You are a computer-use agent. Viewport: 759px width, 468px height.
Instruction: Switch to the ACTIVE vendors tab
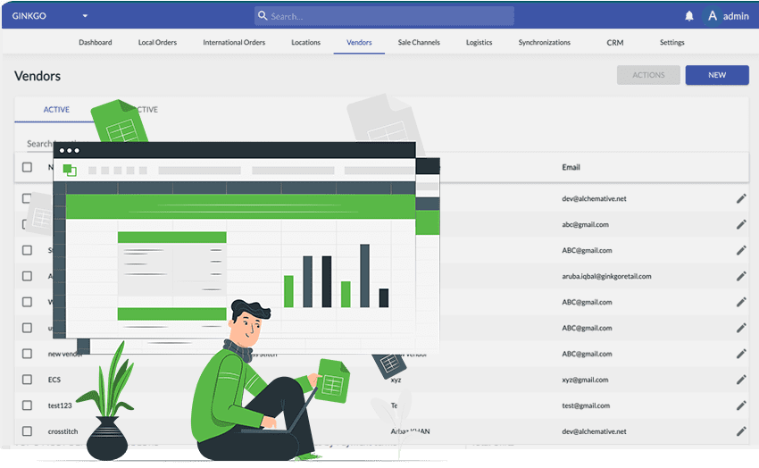click(56, 110)
